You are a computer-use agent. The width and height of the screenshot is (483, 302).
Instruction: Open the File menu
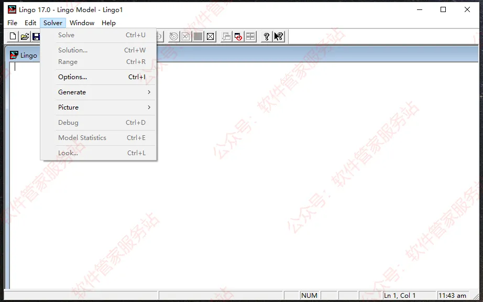[x=13, y=23]
